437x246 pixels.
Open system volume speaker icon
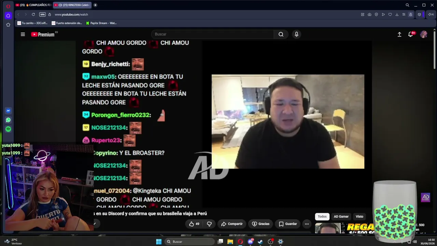[x=415, y=242]
